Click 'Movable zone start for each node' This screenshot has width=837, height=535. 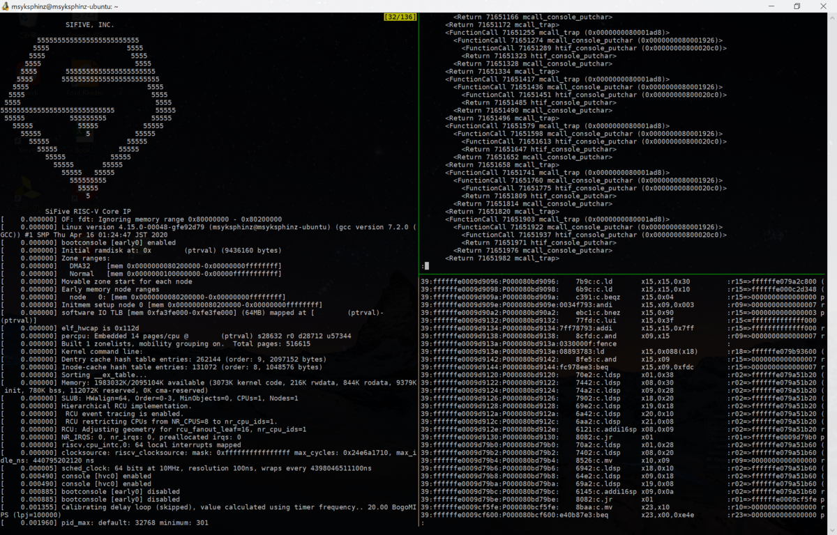click(96, 281)
